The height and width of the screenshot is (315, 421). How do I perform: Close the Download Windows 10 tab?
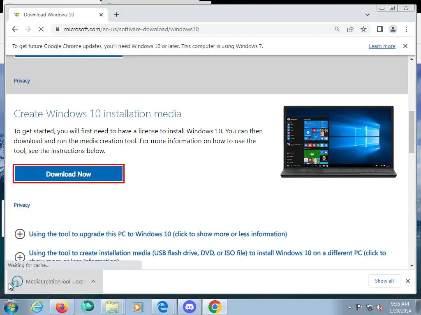tap(101, 15)
